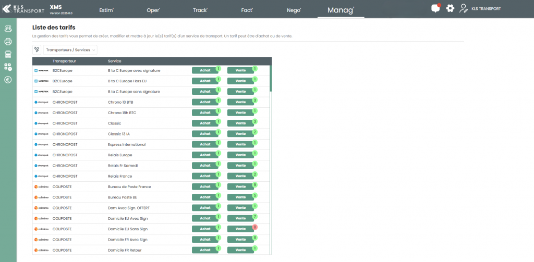
Task: Open the settings gear icon
Action: [450, 8]
